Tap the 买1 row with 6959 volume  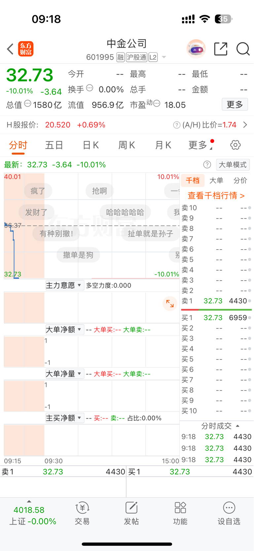click(x=216, y=318)
